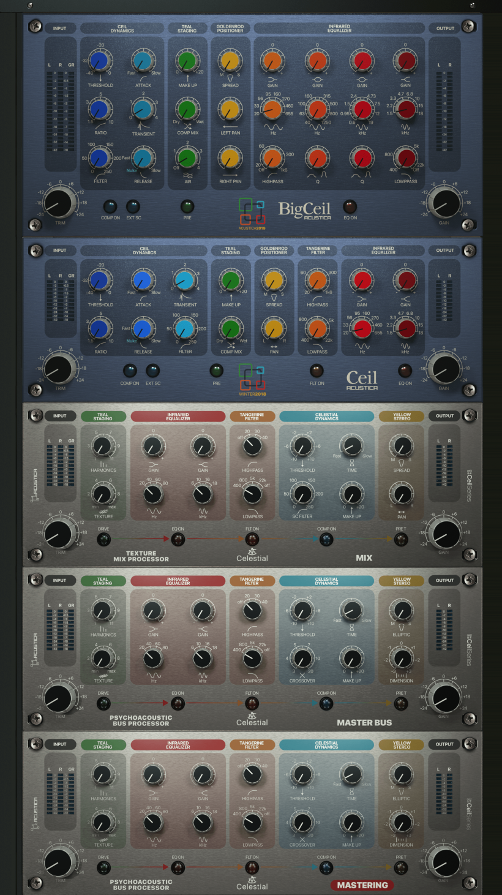
Task: Toggle EQ ON on the Mastering processor
Action: (178, 867)
